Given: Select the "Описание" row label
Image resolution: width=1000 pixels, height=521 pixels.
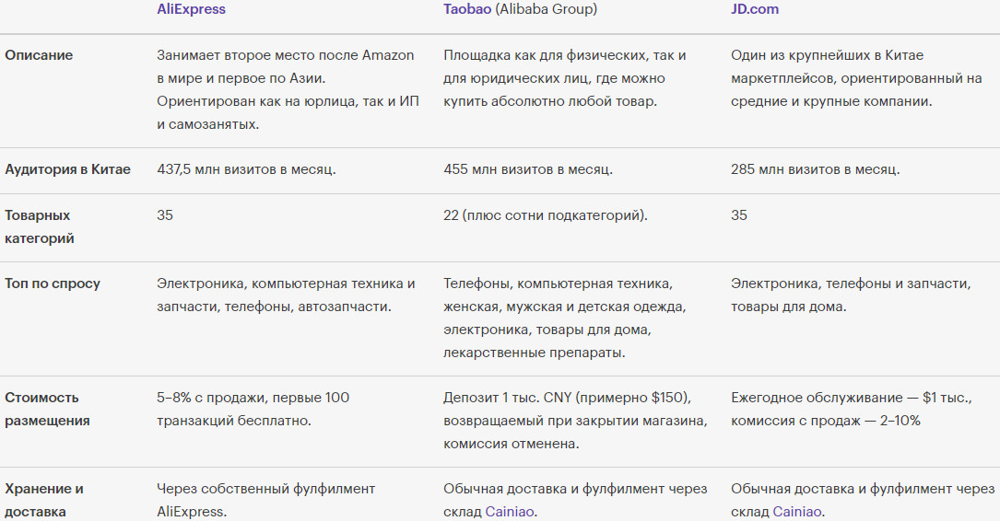Looking at the screenshot, I should [x=39, y=55].
